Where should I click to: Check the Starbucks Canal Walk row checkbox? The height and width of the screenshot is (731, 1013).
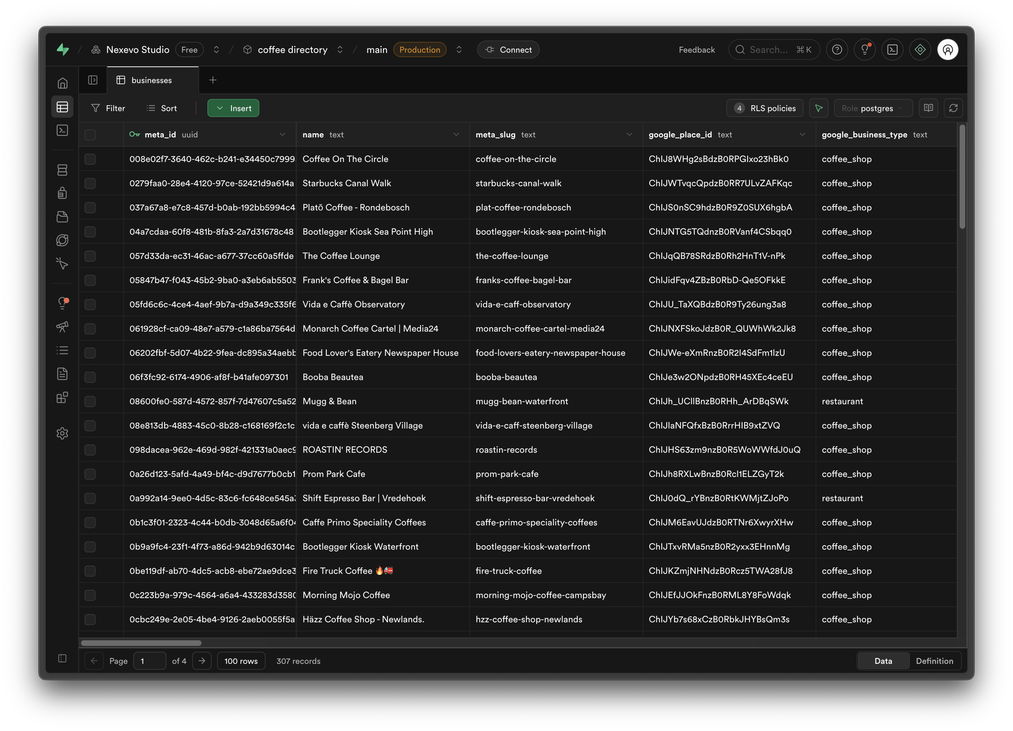point(90,183)
